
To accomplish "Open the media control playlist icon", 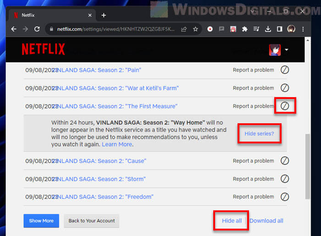I will [256, 29].
